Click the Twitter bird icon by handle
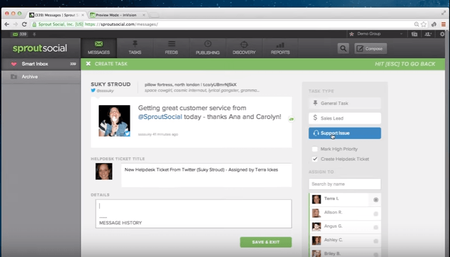 coord(93,90)
